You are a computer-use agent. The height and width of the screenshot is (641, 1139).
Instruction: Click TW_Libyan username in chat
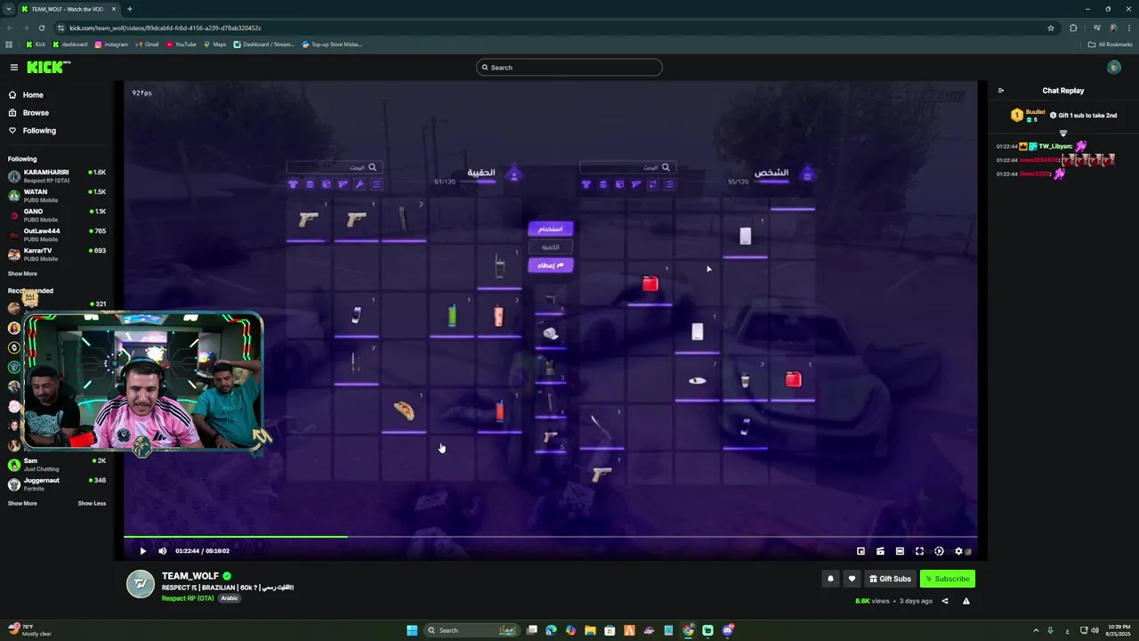point(1055,146)
